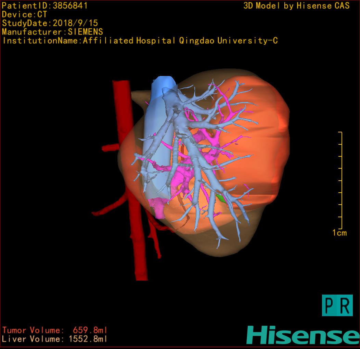This screenshot has width=360, height=349.
Task: Click the StudyDate:2018/9/15 label
Action: point(50,23)
